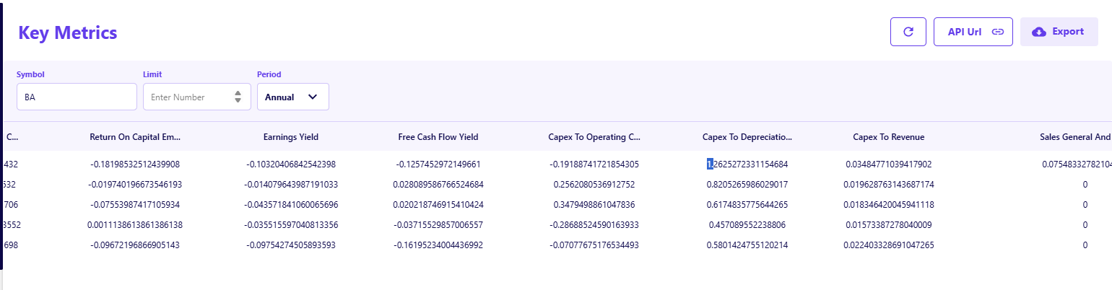Click the refresh icon button
Image resolution: width=1112 pixels, height=290 pixels.
coord(908,32)
